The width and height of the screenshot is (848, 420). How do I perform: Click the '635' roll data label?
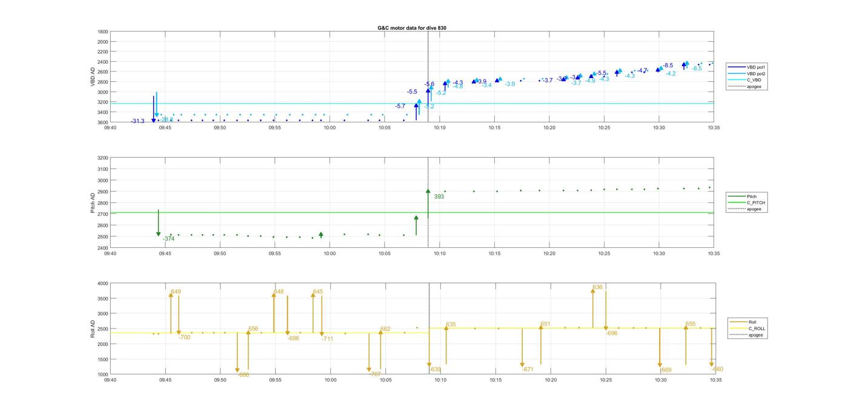tap(451, 325)
